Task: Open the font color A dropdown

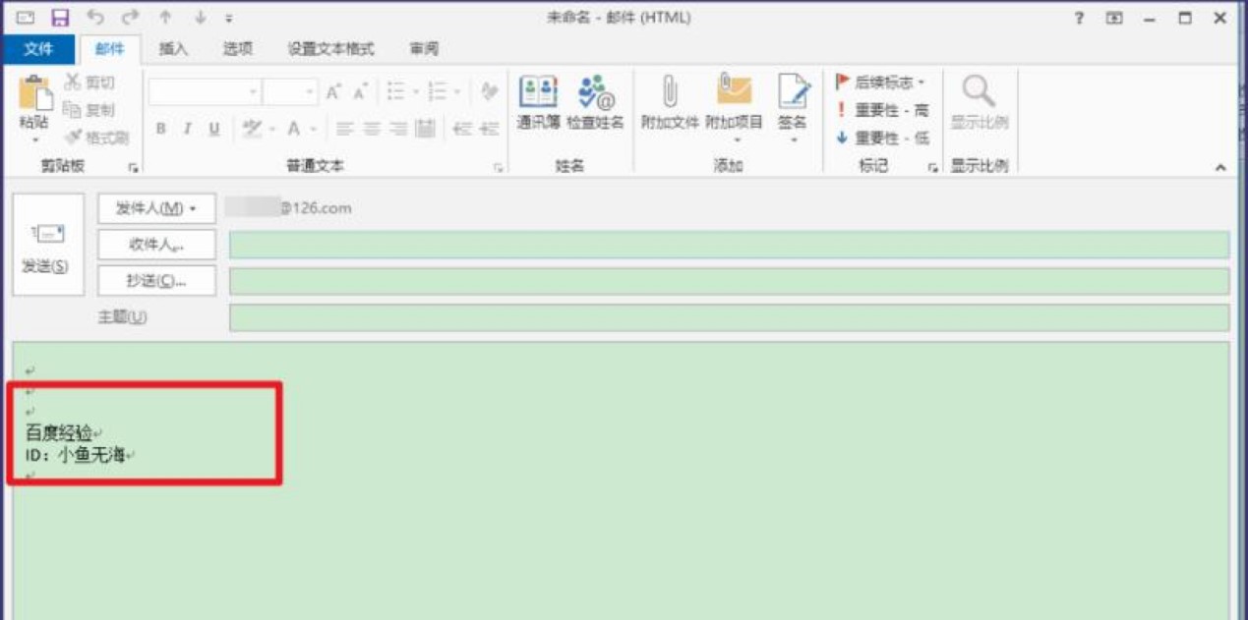Action: click(x=313, y=128)
